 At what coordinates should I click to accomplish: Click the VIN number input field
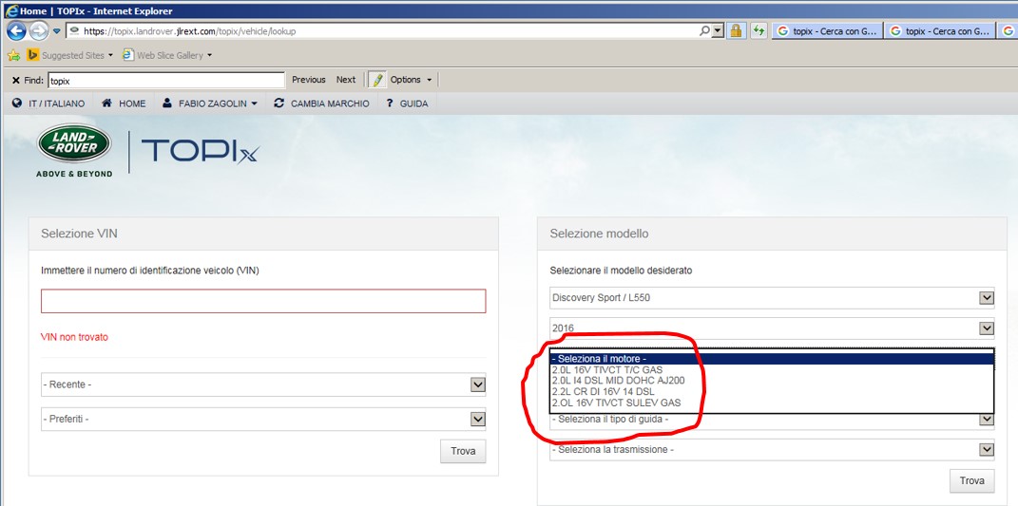[x=263, y=301]
